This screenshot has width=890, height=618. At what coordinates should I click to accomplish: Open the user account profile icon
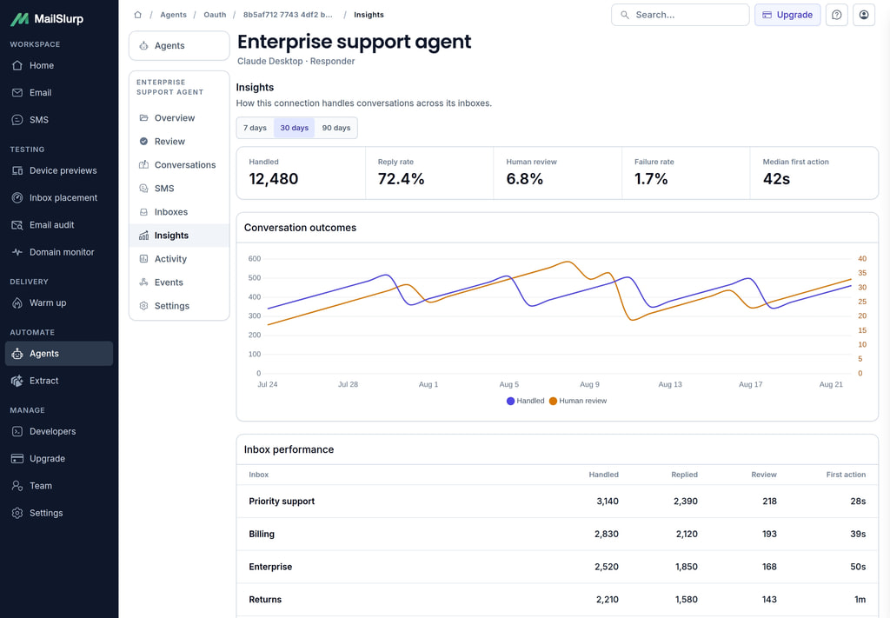pos(863,15)
